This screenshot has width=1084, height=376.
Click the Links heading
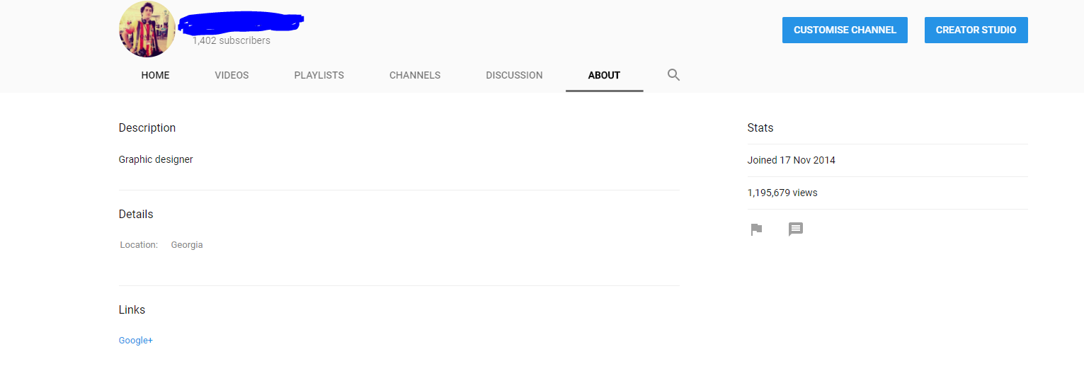(132, 310)
